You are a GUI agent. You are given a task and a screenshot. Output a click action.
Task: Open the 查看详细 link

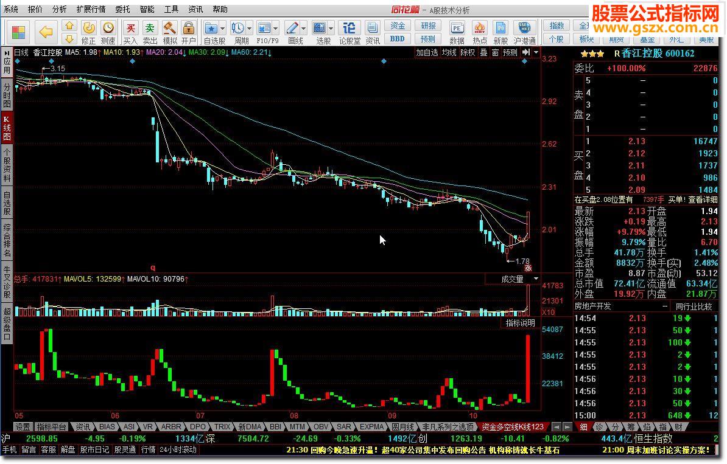703,199
